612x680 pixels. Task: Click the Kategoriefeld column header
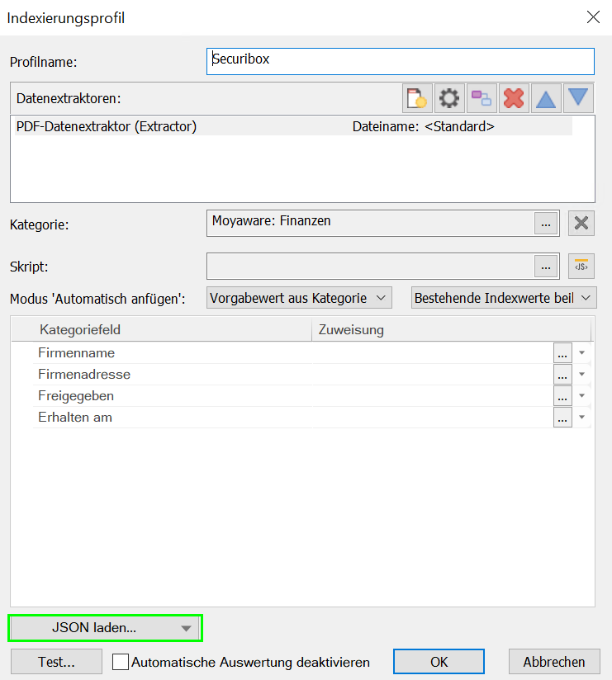click(x=161, y=329)
